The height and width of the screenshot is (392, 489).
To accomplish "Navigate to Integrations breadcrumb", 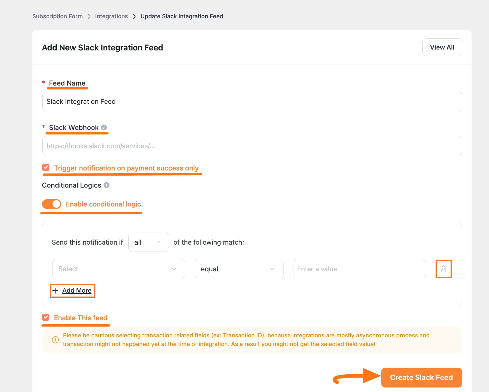I will click(111, 16).
